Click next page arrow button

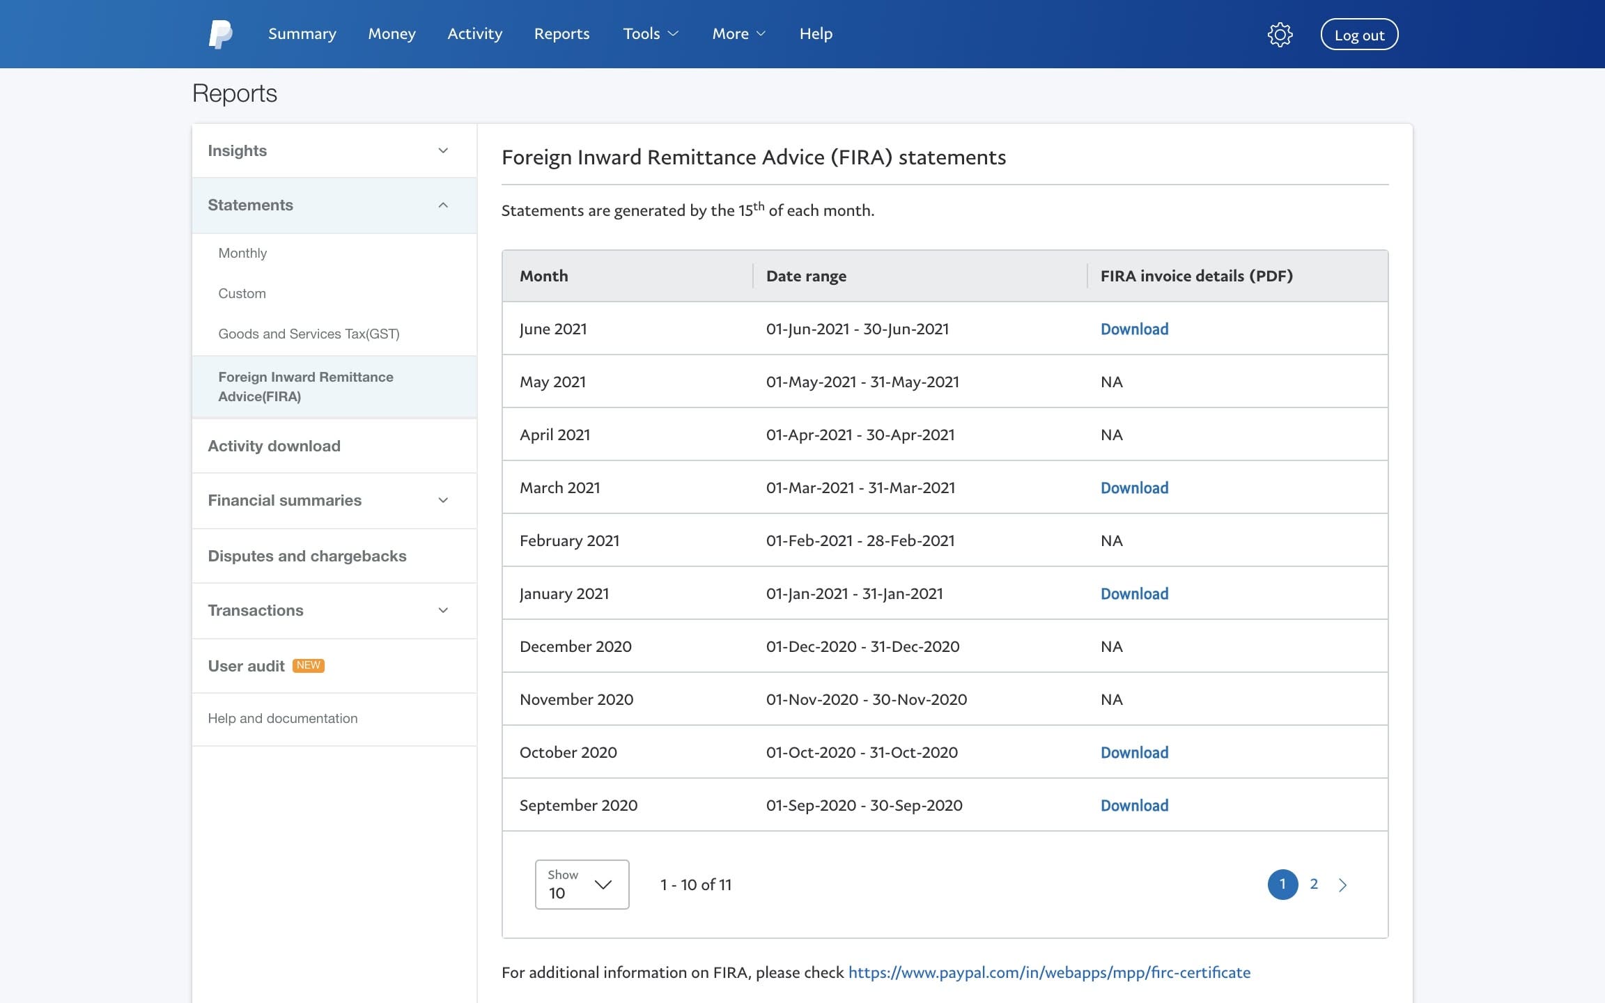click(x=1342, y=884)
